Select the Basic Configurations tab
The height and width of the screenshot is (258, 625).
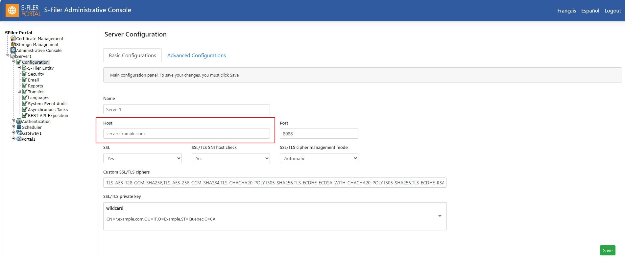(132, 56)
